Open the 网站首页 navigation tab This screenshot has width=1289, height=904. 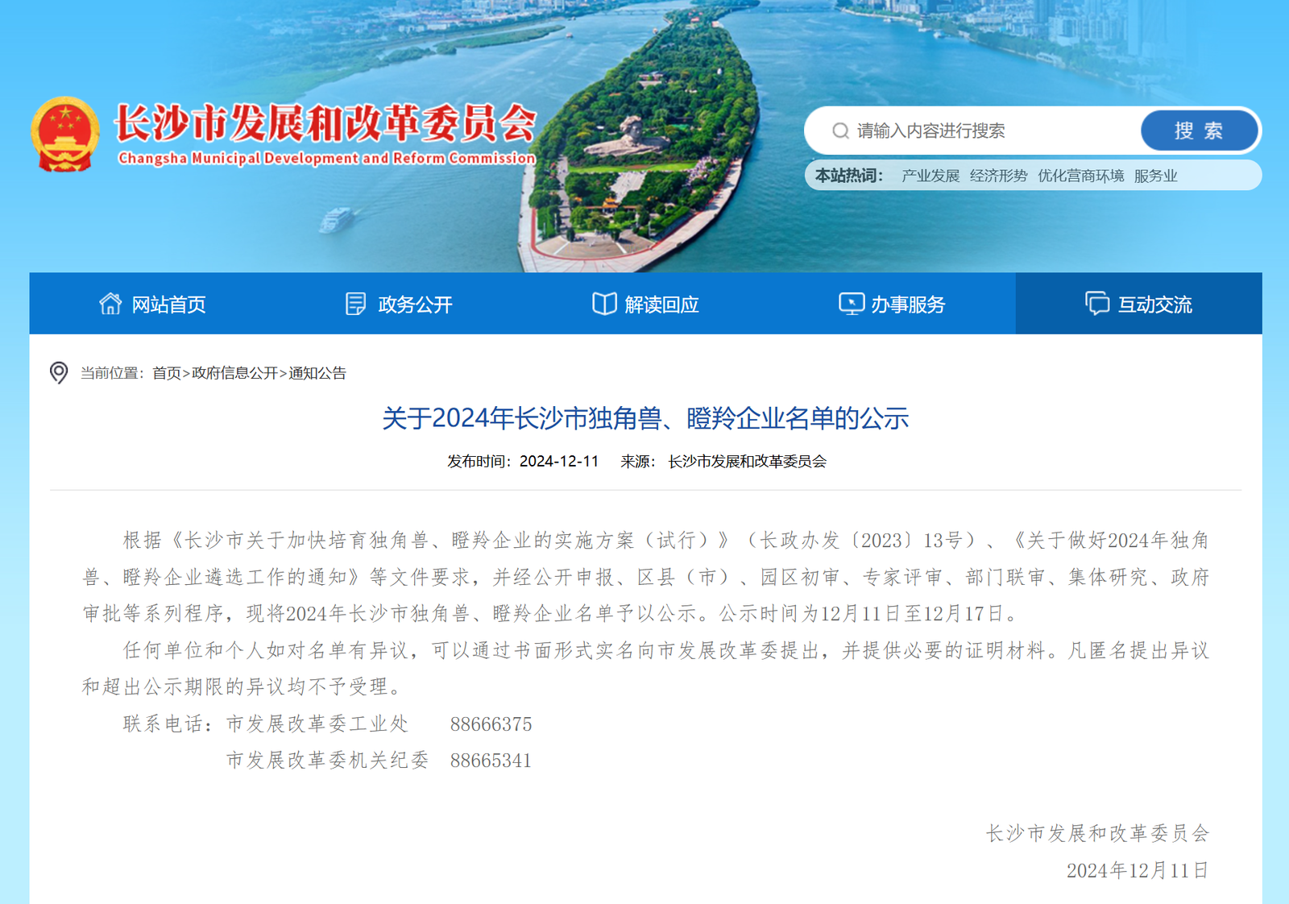(x=168, y=305)
